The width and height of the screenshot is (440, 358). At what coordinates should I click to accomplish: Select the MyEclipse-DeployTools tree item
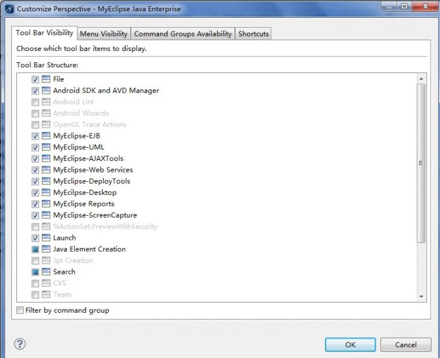tap(91, 181)
